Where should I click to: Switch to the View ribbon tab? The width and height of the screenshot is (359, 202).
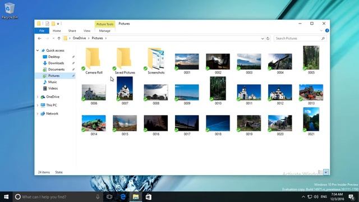pyautogui.click(x=87, y=31)
